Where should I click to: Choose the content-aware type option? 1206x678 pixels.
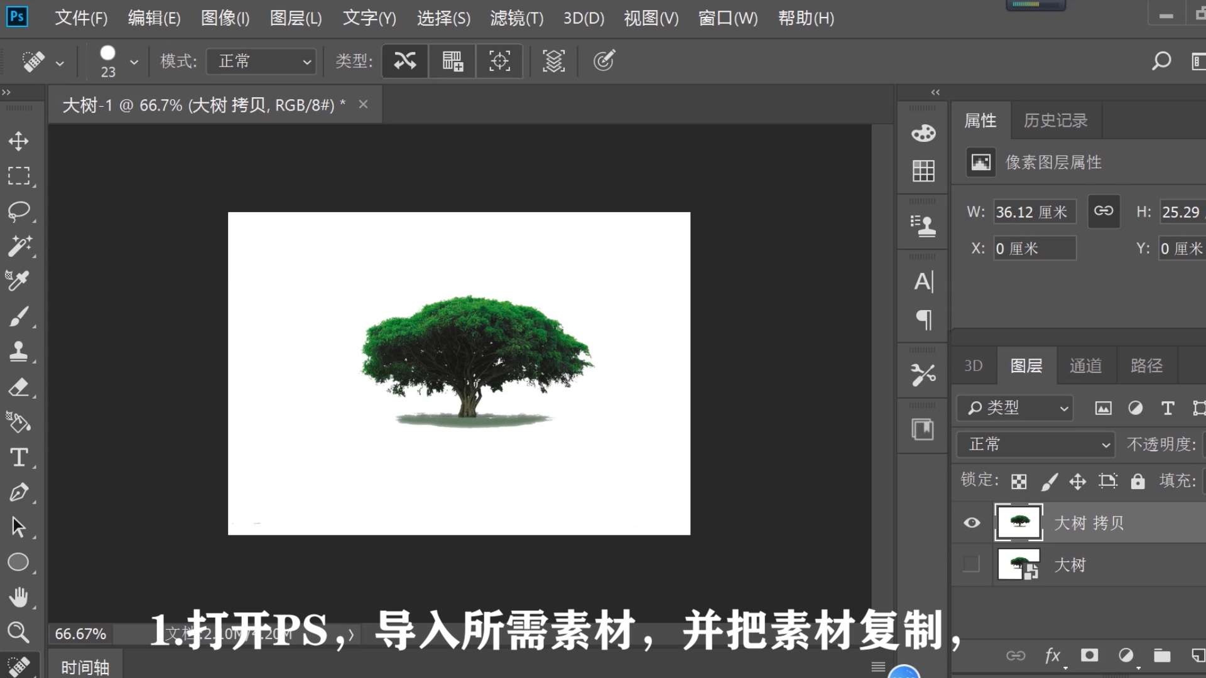[405, 61]
